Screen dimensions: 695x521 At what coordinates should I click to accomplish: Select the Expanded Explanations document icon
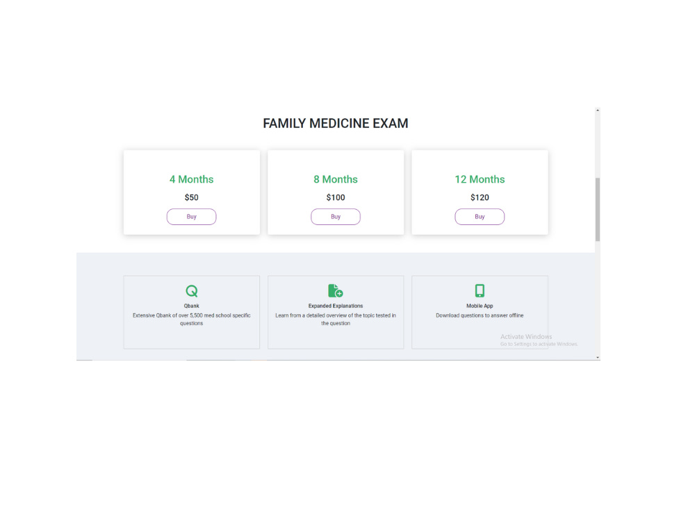click(336, 290)
